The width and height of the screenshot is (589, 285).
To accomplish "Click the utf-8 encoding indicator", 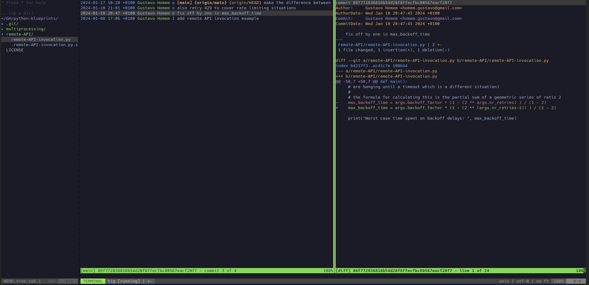I will click(522, 281).
